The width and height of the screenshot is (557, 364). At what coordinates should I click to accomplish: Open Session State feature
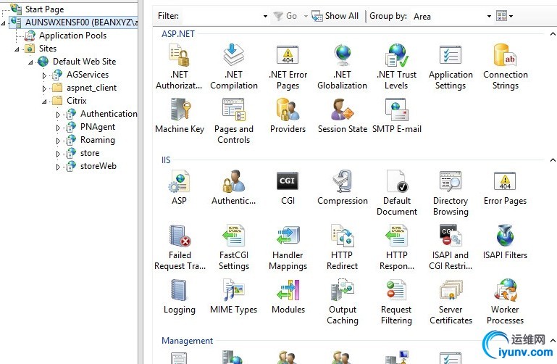click(x=343, y=115)
